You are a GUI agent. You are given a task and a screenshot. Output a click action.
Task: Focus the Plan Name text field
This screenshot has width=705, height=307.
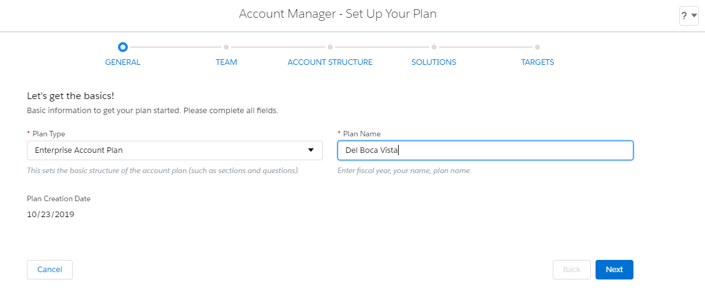click(485, 150)
